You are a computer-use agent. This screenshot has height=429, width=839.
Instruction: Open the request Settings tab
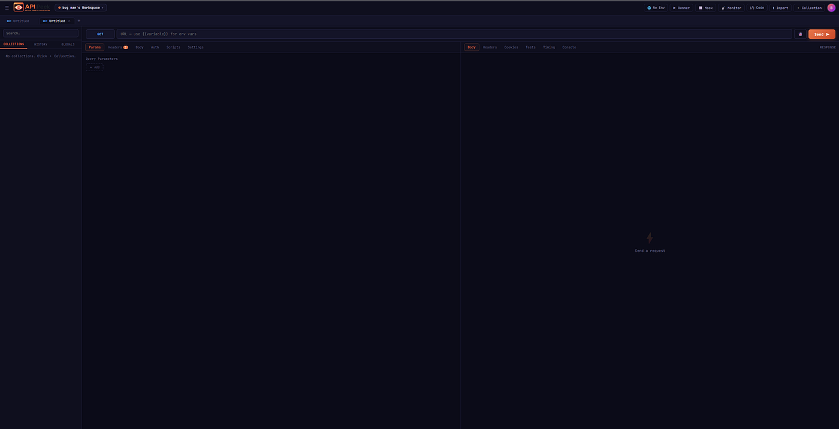point(195,47)
